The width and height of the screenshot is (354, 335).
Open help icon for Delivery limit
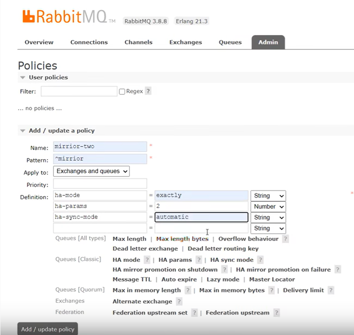pyautogui.click(x=331, y=290)
